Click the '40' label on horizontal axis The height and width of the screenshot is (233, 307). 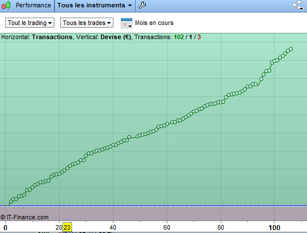pos(113,227)
